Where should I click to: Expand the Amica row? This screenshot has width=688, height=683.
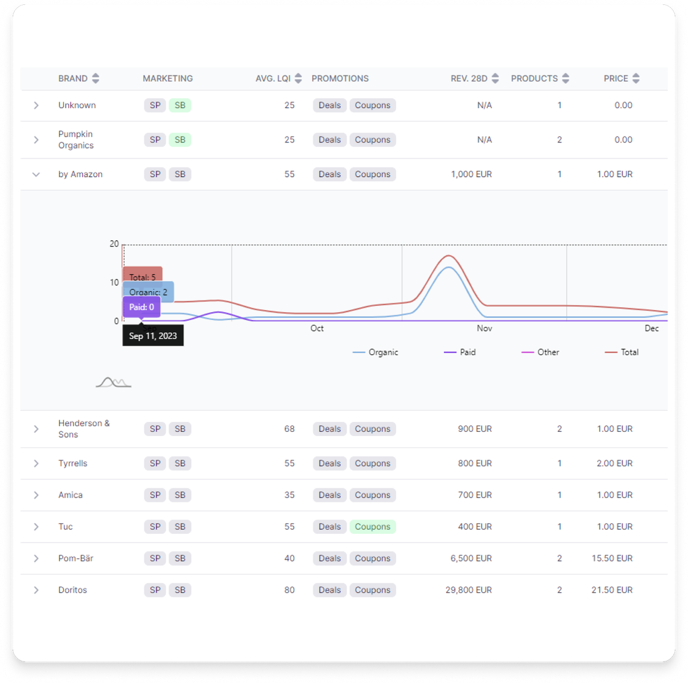pos(36,495)
